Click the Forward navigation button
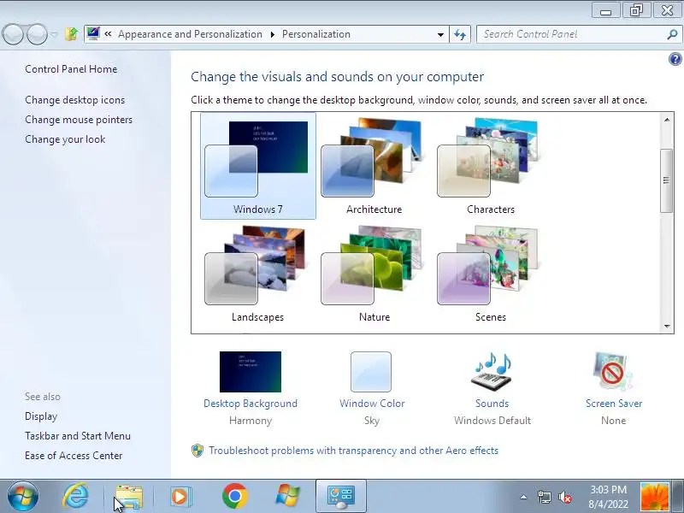The width and height of the screenshot is (684, 513). click(x=37, y=34)
